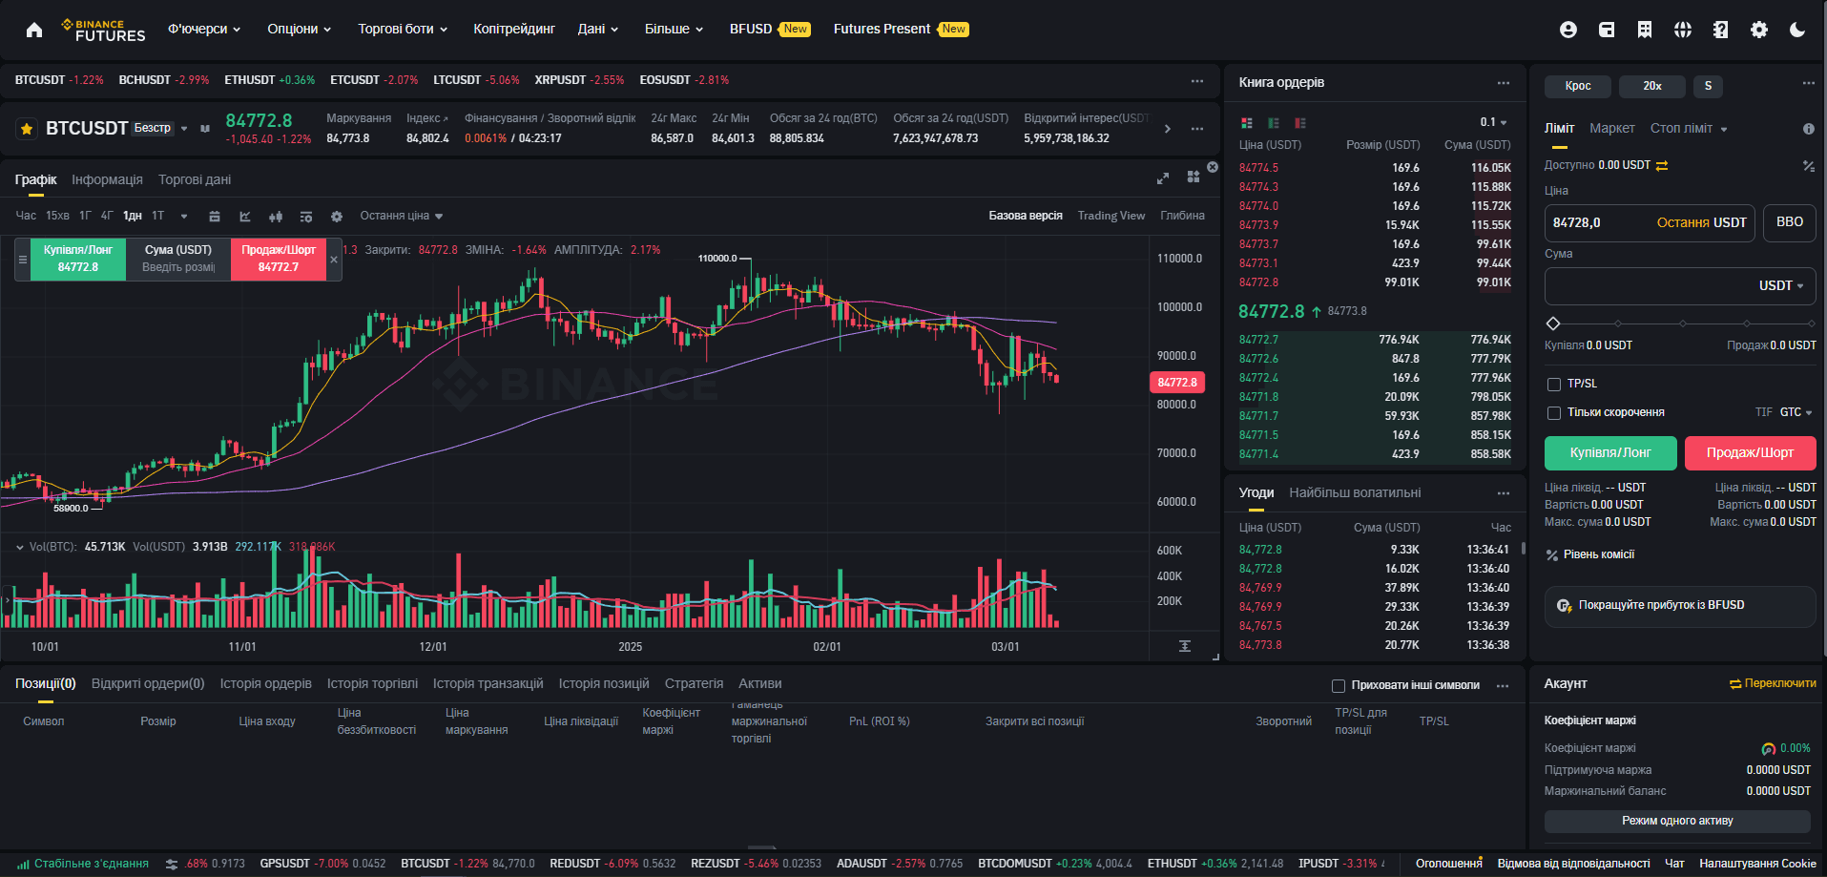Open the chart drawing tools icon
1827x877 pixels.
click(x=245, y=217)
